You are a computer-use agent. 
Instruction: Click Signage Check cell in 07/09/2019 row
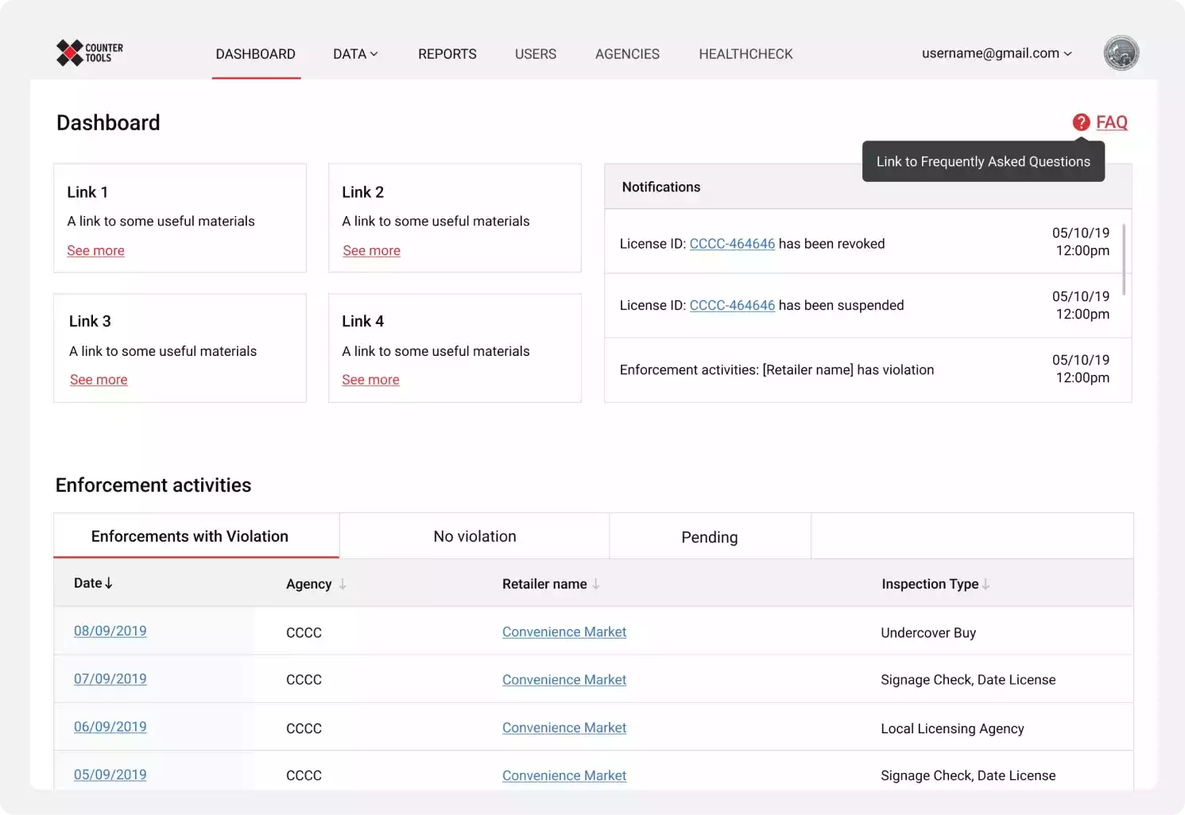968,680
